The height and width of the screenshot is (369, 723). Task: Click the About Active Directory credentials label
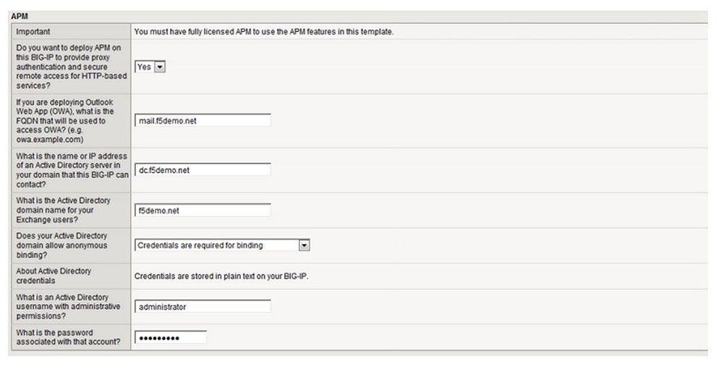click(54, 276)
